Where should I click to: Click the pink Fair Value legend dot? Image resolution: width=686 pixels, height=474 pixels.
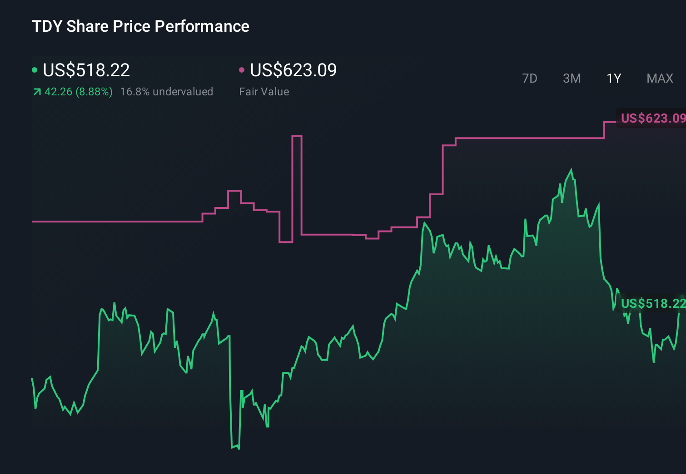(242, 69)
